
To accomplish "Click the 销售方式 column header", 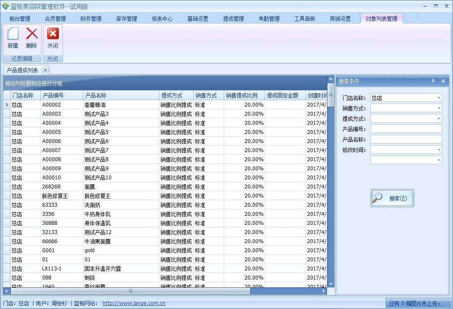I will click(x=208, y=95).
